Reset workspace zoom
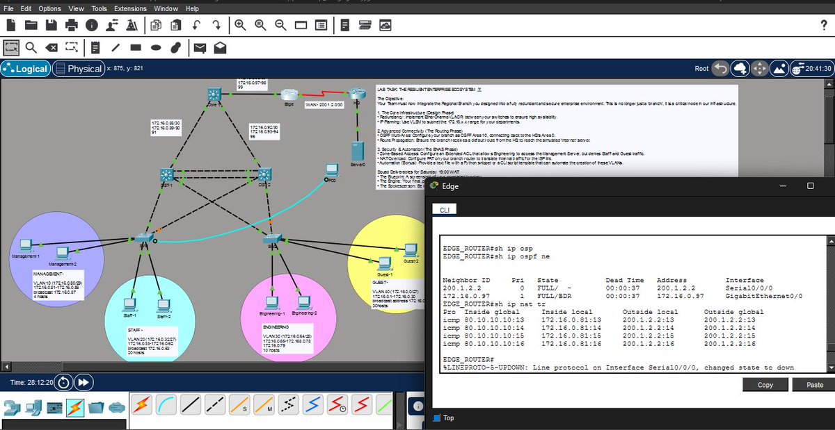The width and height of the screenshot is (835, 430). point(261,25)
